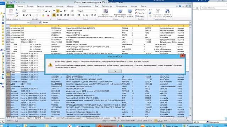The height and width of the screenshot is (127, 227).
Task: Align text to top of cell
Action: 54,11
